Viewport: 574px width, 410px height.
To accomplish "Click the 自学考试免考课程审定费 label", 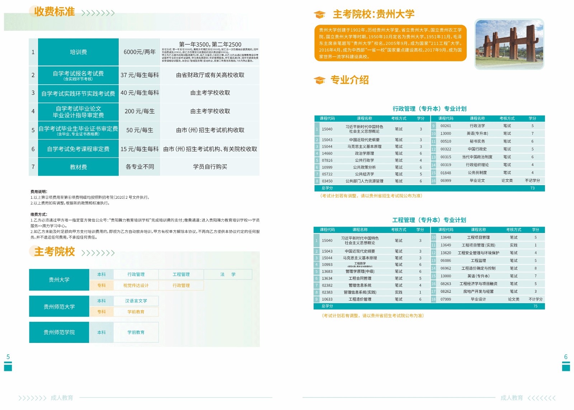I will [x=78, y=149].
